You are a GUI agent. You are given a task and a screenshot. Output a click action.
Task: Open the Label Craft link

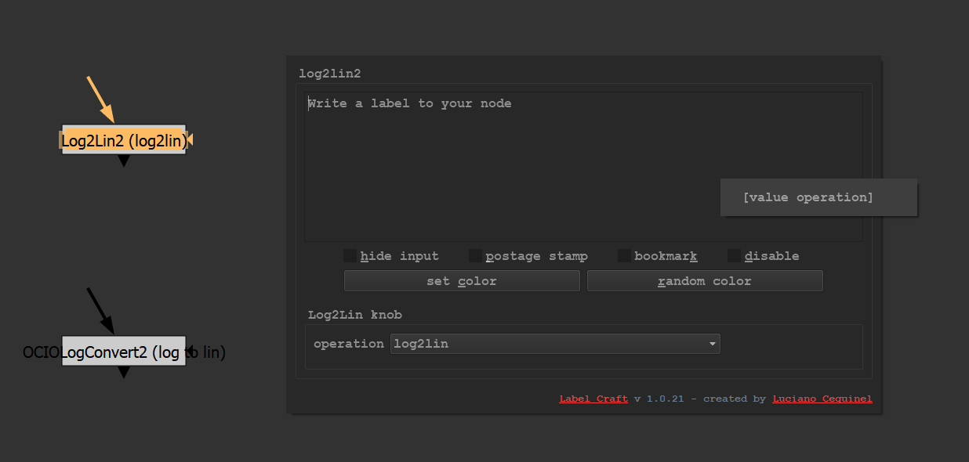tap(593, 399)
